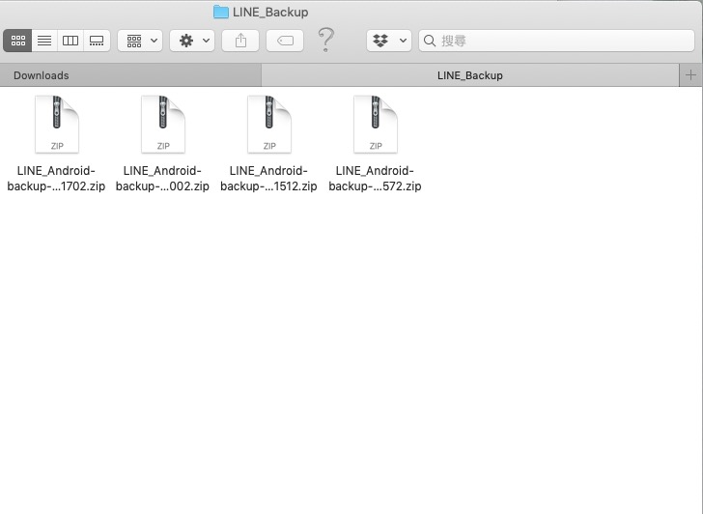Click the file name label ending 002.zip

point(162,178)
